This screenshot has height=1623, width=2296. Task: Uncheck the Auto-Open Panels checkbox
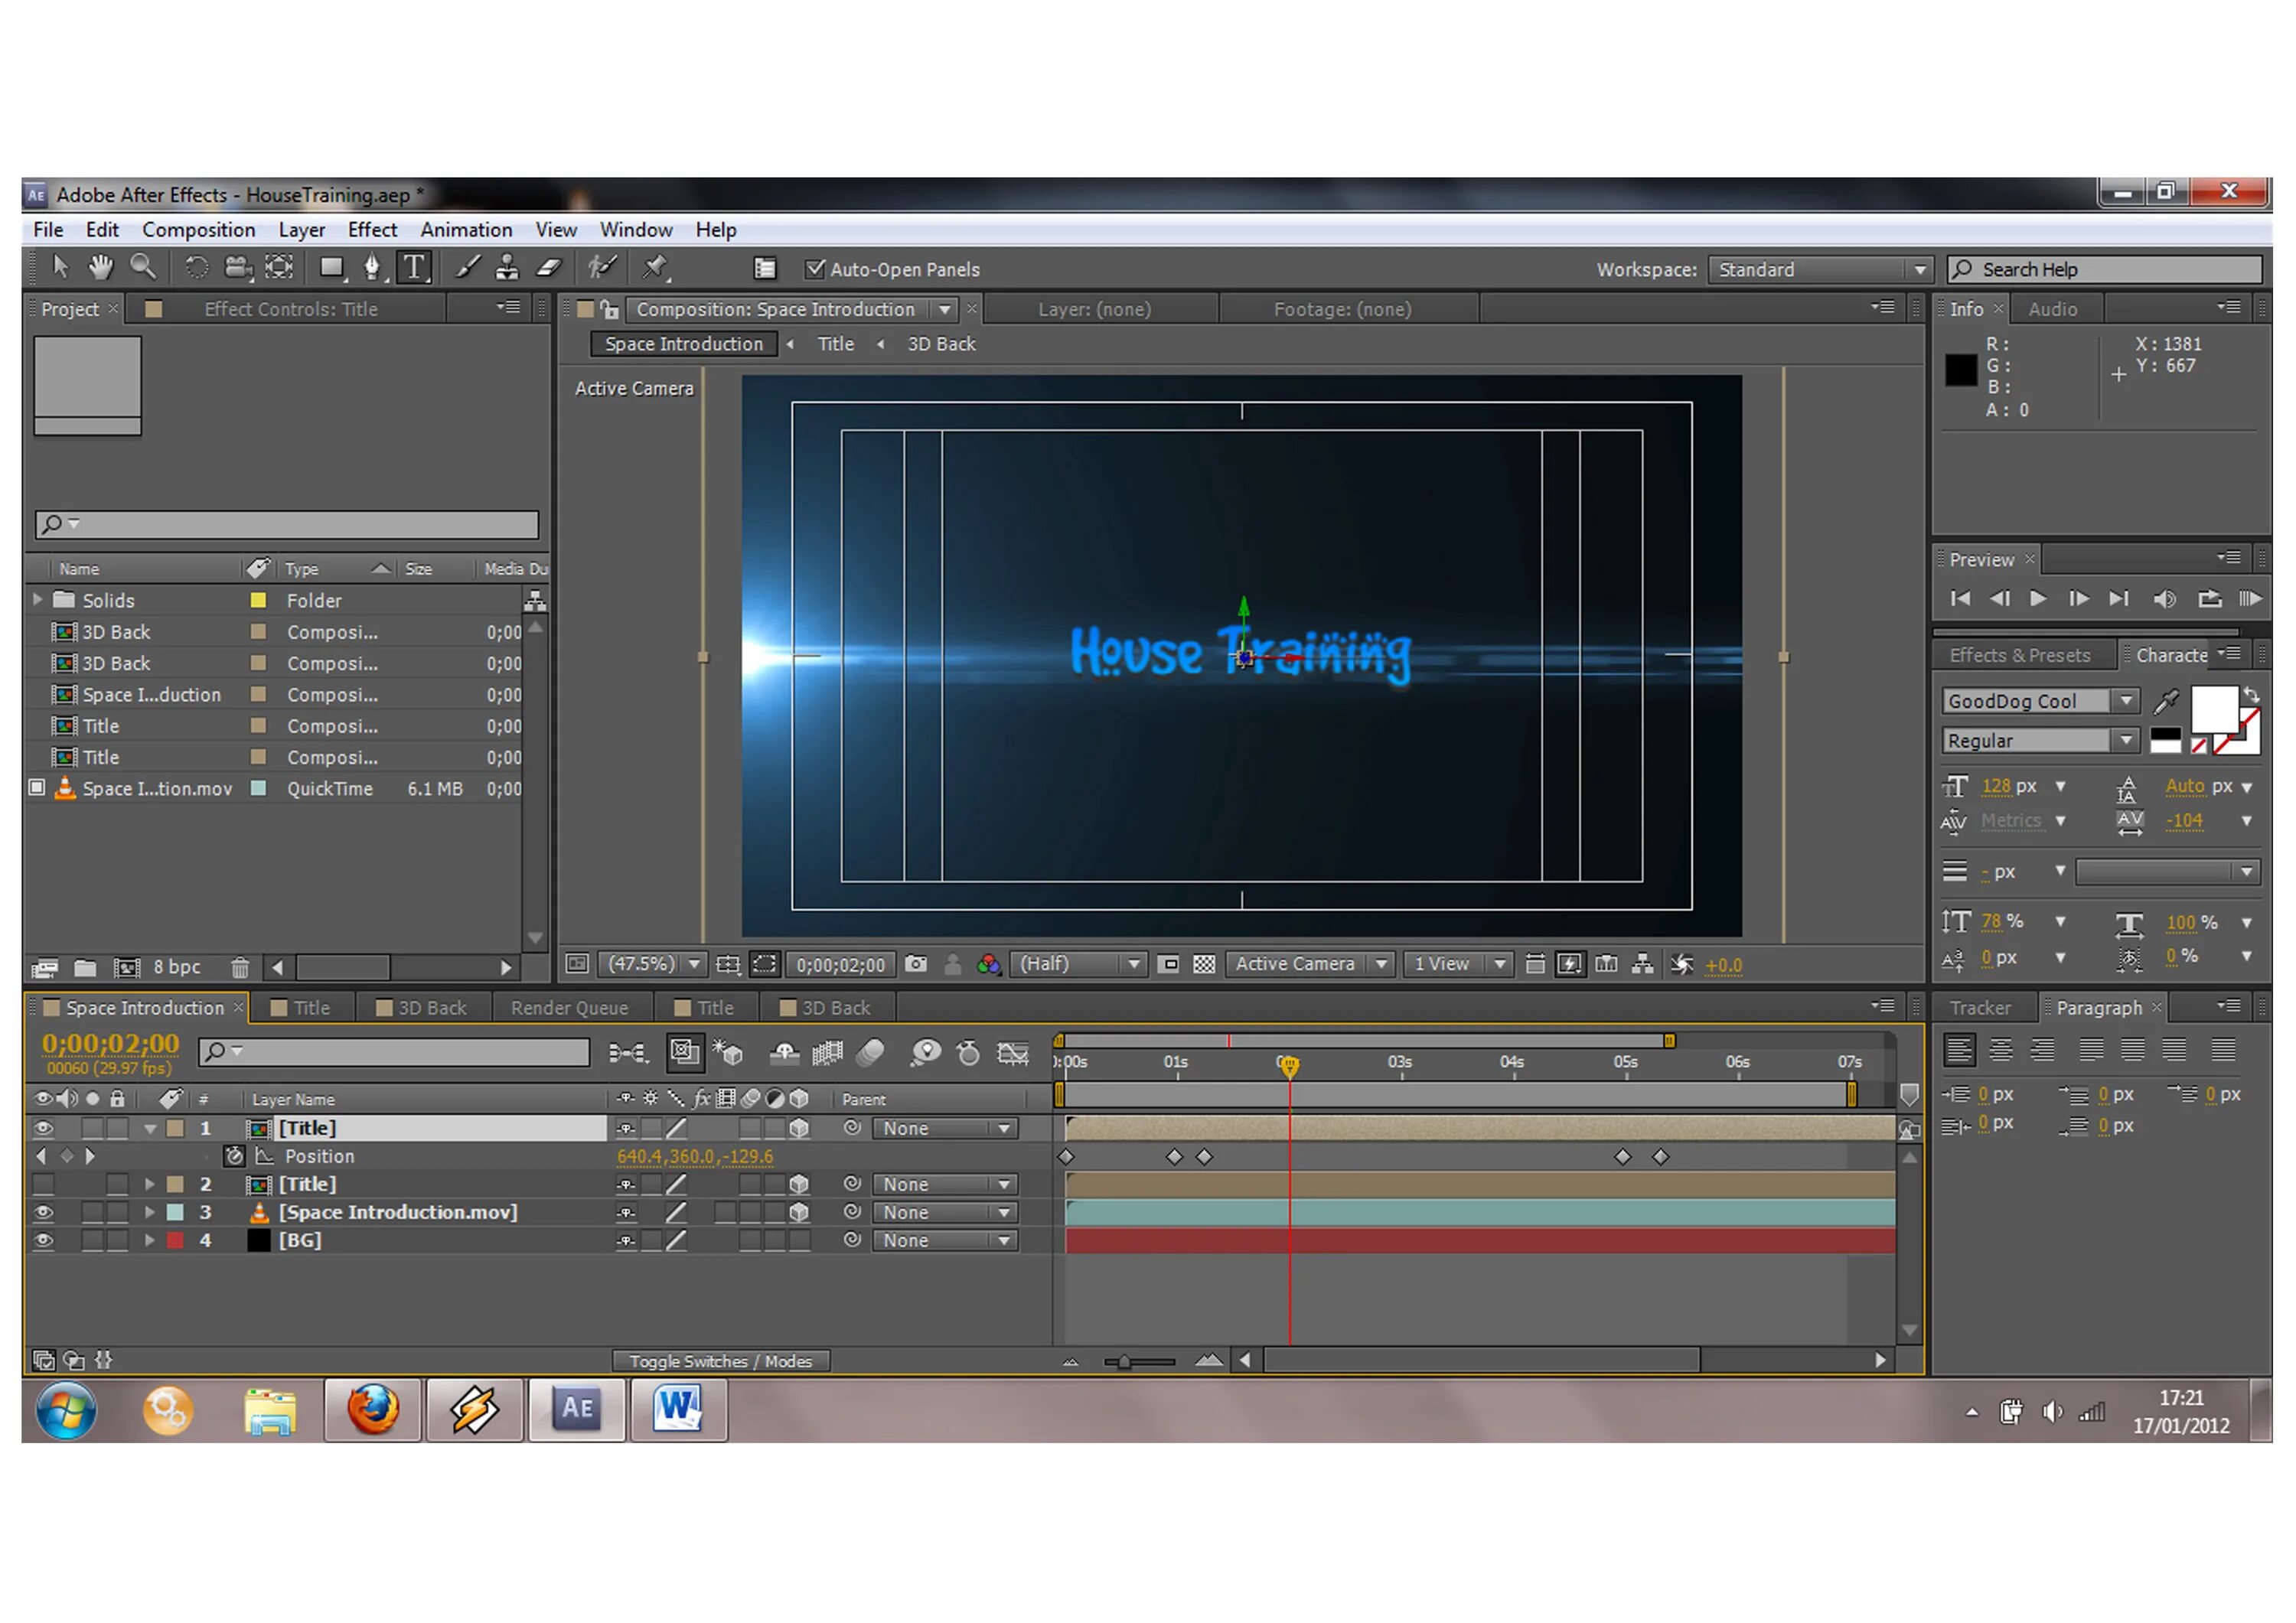coord(815,269)
